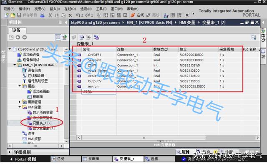This screenshot has width=267, height=164.
Task: Collapse the HMI 变量 folder
Action: coord(20,107)
